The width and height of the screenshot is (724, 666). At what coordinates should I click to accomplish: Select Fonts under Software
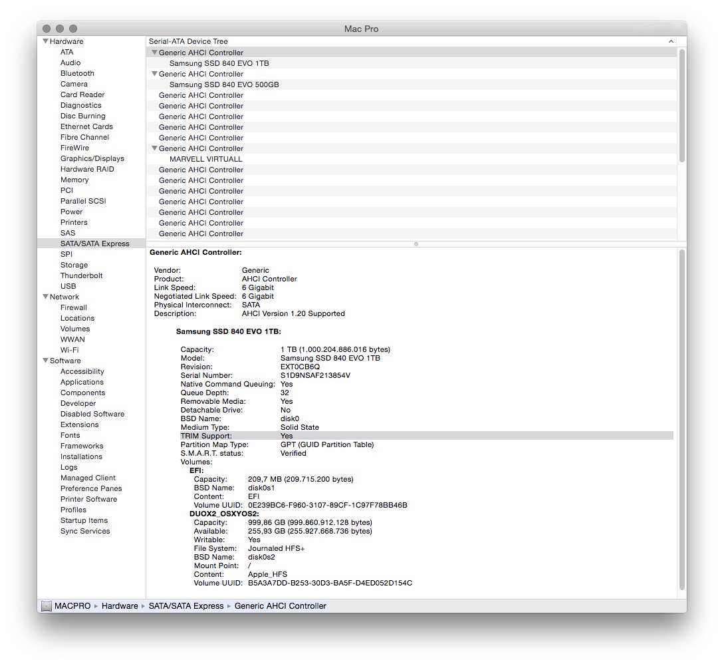(x=70, y=435)
